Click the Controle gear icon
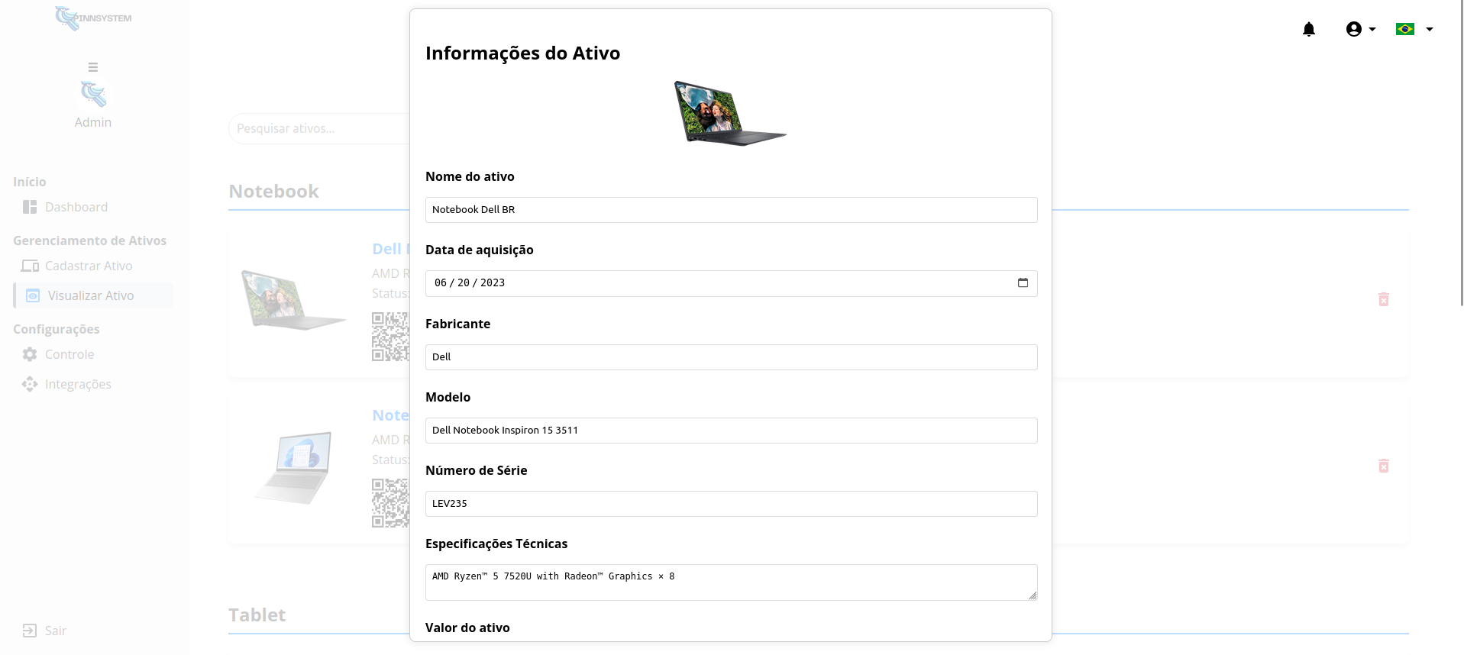Screen dimensions: 1464x655 30,354
